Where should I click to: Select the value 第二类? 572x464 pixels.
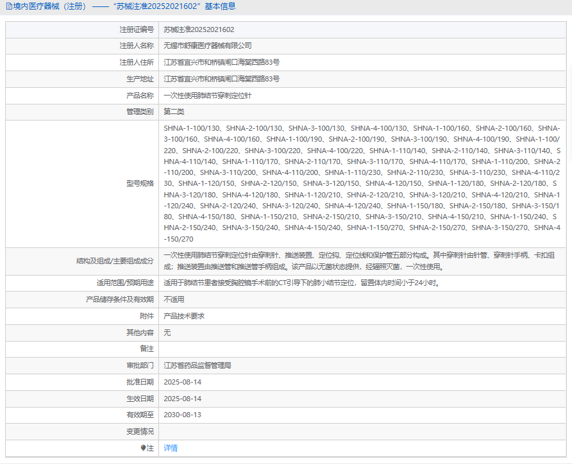coord(174,112)
